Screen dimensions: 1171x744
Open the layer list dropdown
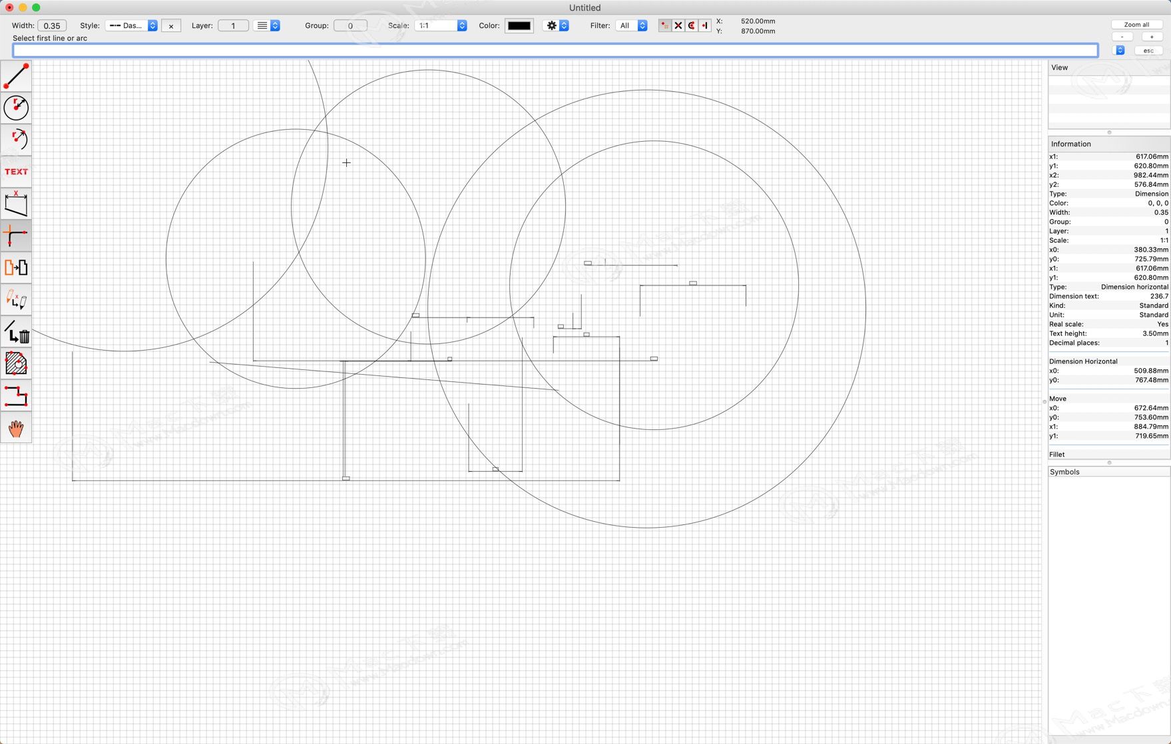tap(268, 25)
